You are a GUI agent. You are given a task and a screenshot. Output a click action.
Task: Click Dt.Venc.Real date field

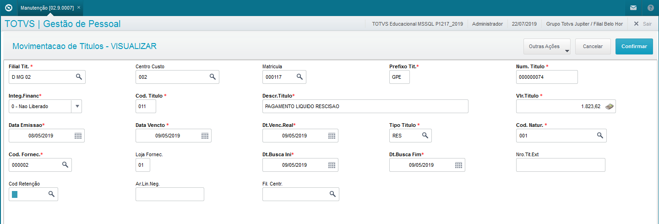300,136
